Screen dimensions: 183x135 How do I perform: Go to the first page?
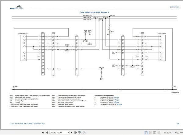click(x=43, y=133)
